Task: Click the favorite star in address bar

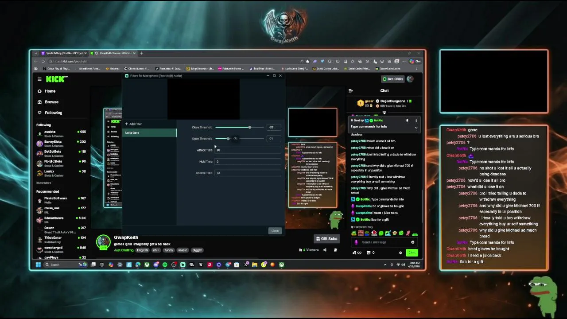Action: coord(307,61)
